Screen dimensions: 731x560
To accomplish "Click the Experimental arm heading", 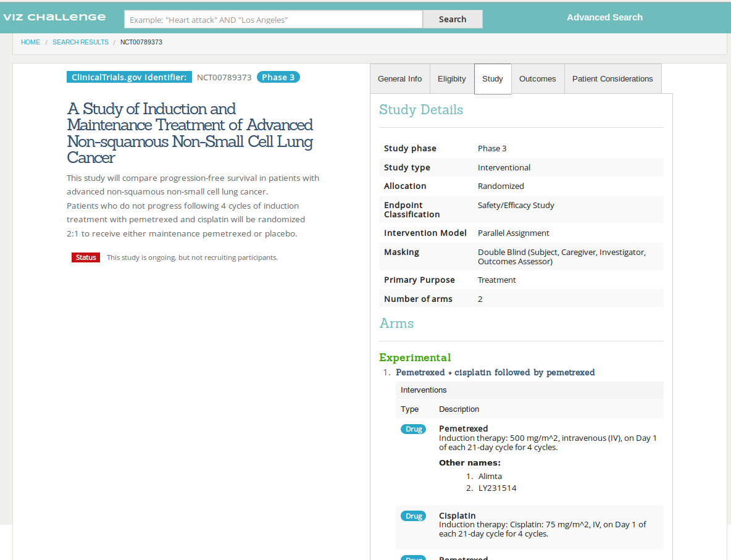I will (415, 357).
